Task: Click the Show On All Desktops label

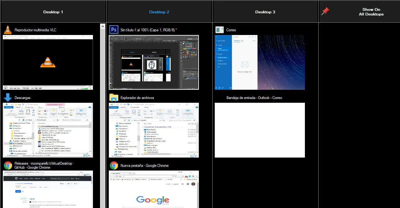Action: coord(371,12)
